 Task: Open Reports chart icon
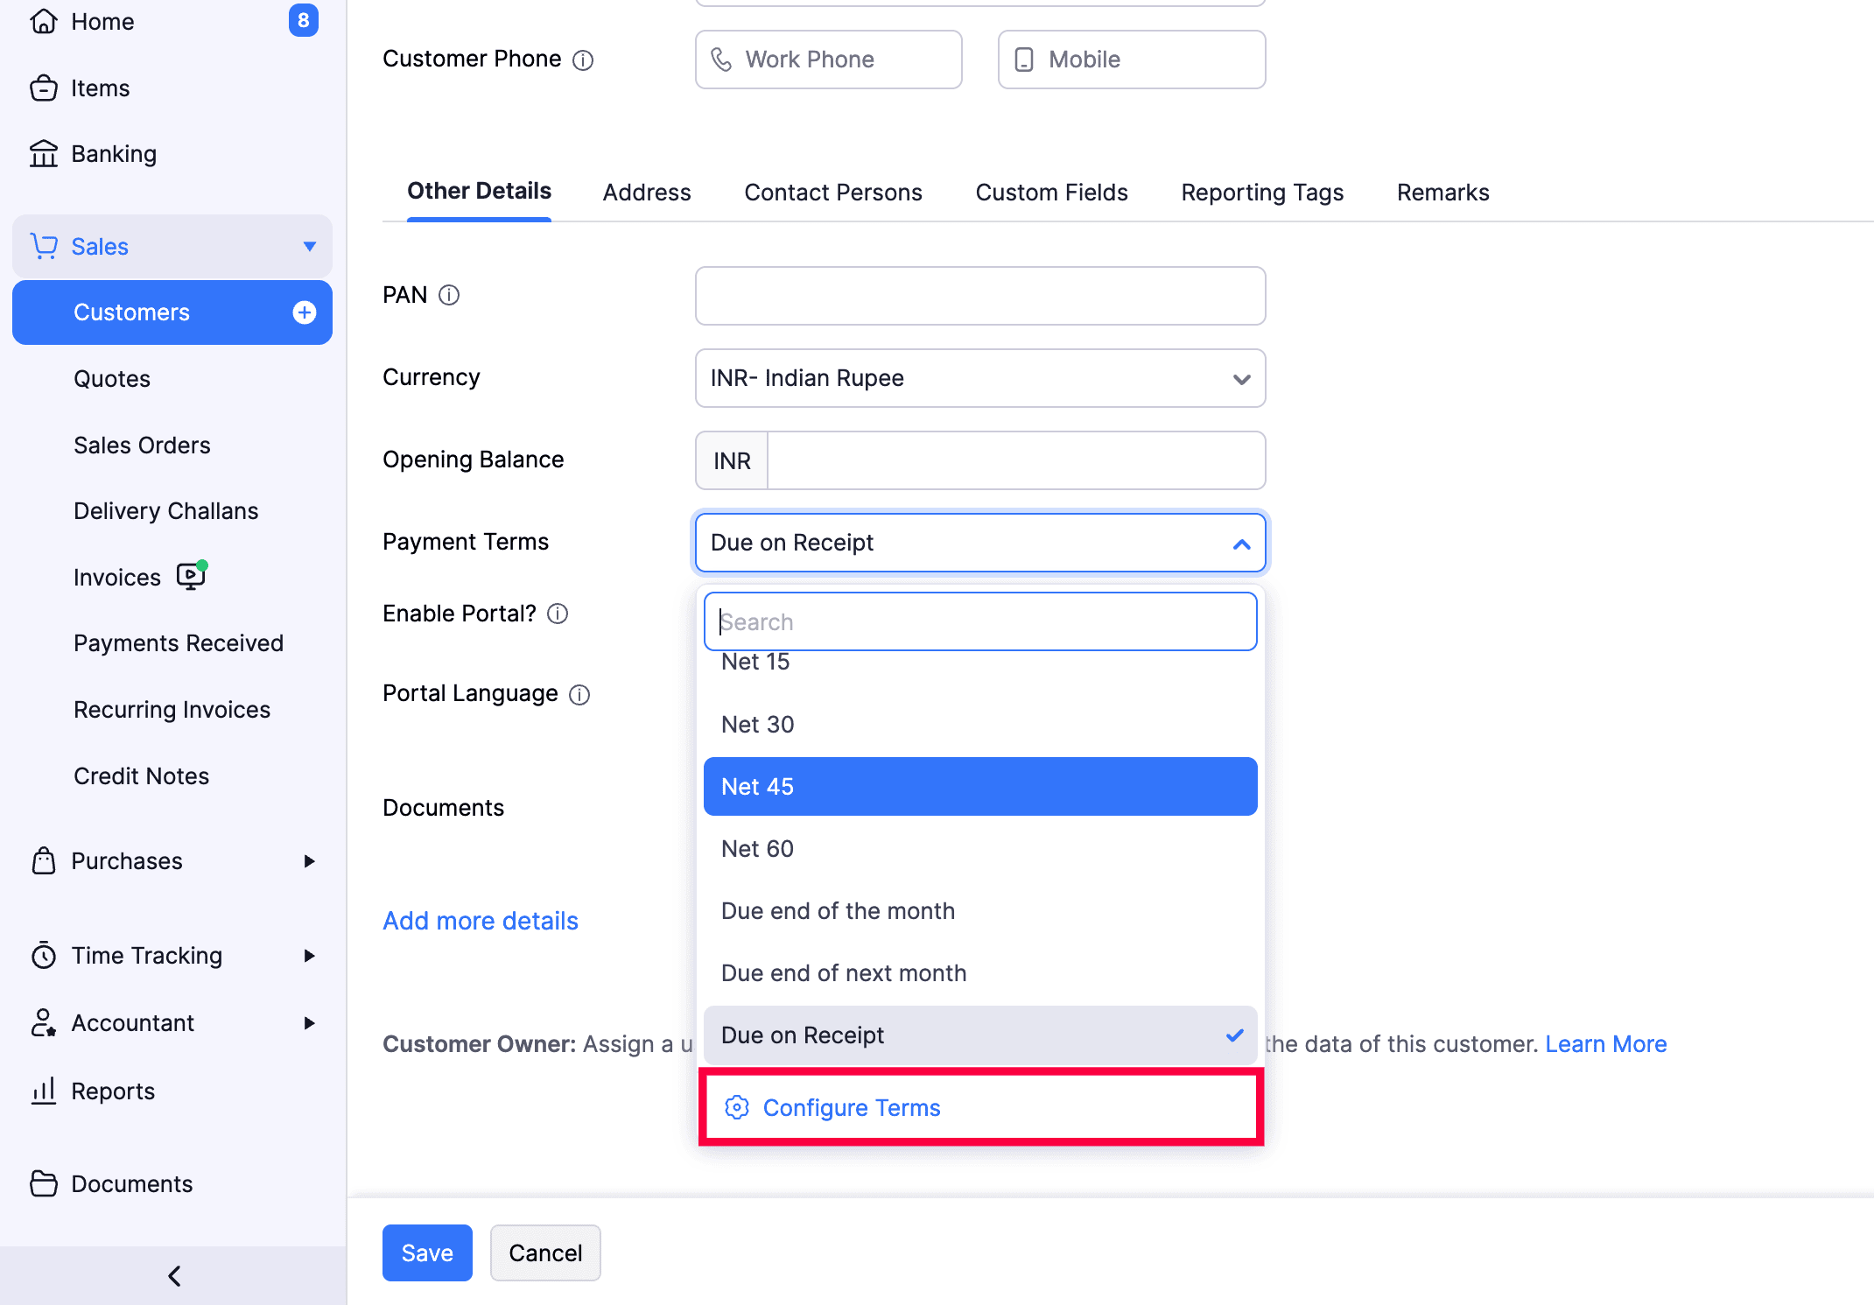[x=43, y=1091]
